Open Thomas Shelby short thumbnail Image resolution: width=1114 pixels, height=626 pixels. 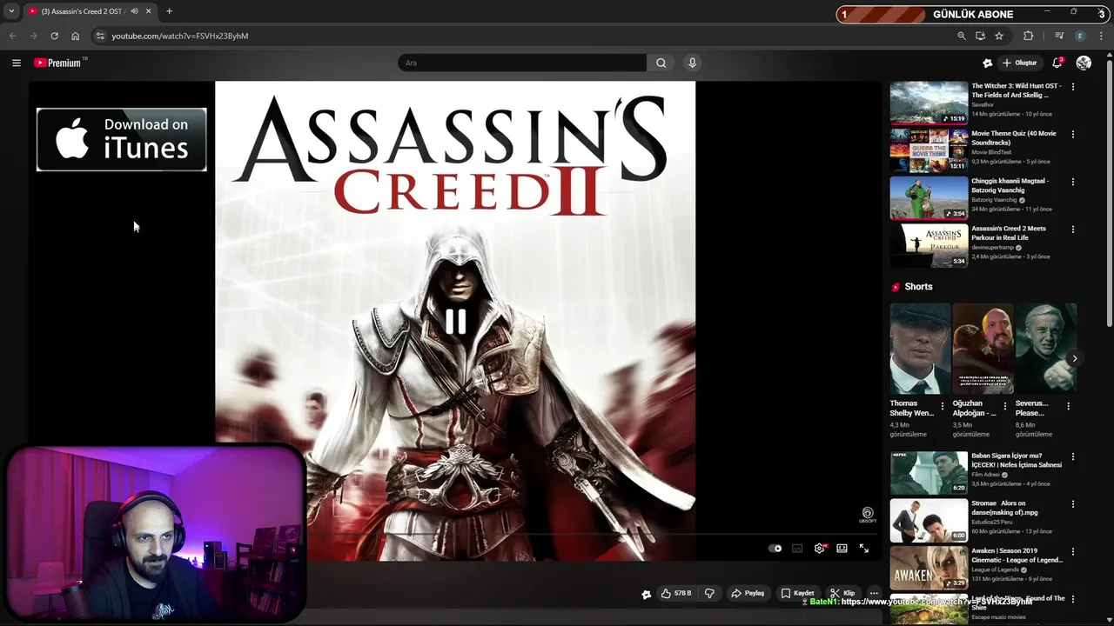point(920,349)
